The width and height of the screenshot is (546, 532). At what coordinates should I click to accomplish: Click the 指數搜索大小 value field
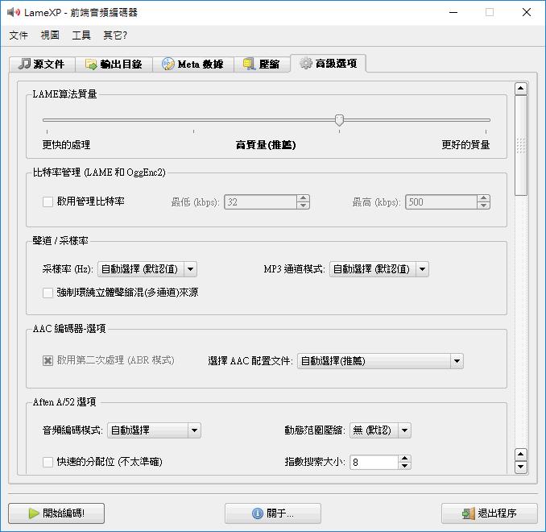[x=374, y=462]
